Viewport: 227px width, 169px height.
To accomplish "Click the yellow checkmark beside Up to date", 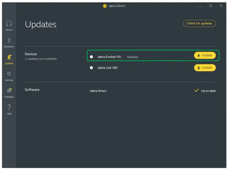I will [x=197, y=90].
